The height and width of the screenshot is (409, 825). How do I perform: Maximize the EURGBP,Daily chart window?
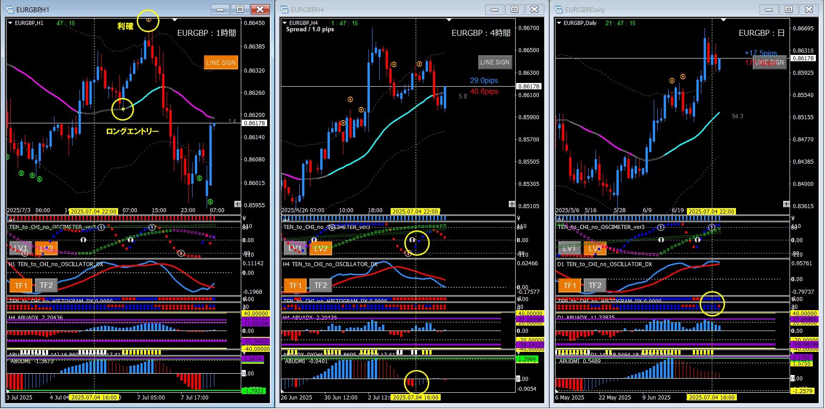click(789, 10)
